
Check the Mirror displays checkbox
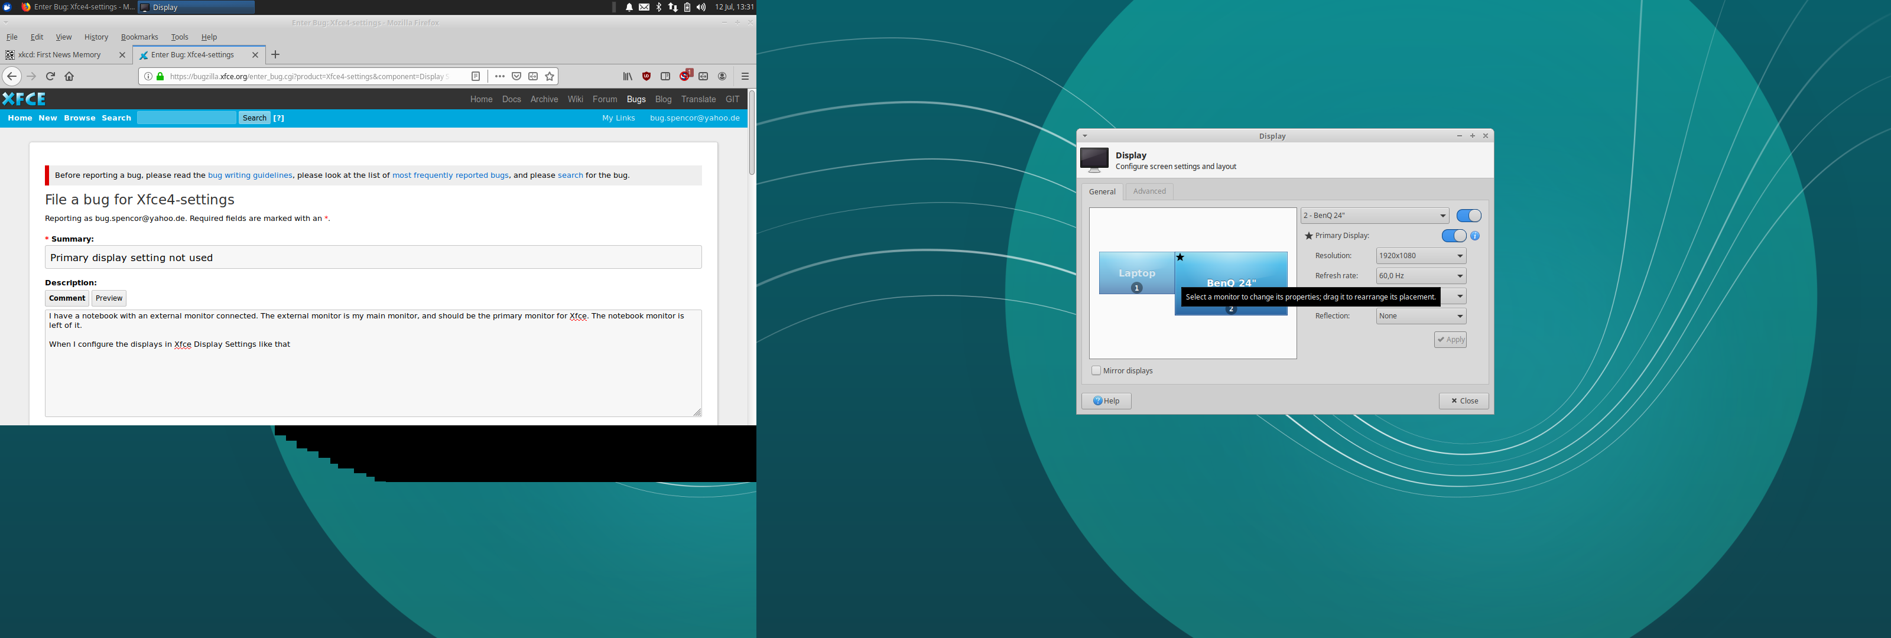click(1096, 371)
